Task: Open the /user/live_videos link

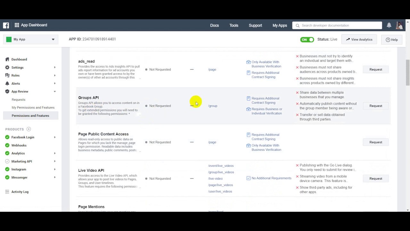Action: (x=220, y=191)
